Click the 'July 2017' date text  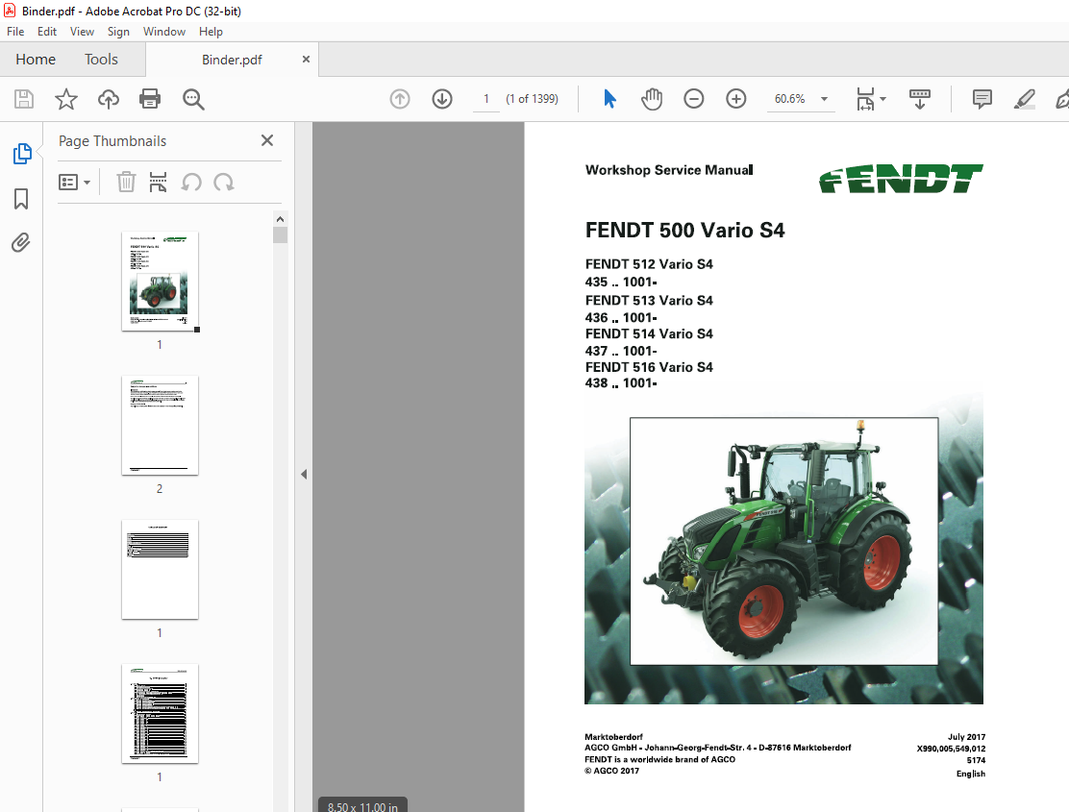[966, 737]
